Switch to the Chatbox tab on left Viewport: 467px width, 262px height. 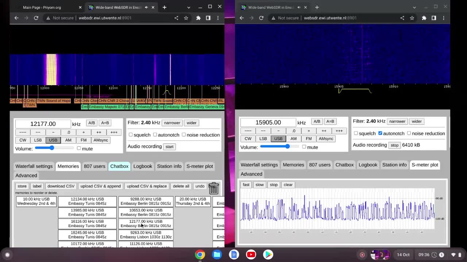[x=119, y=166]
